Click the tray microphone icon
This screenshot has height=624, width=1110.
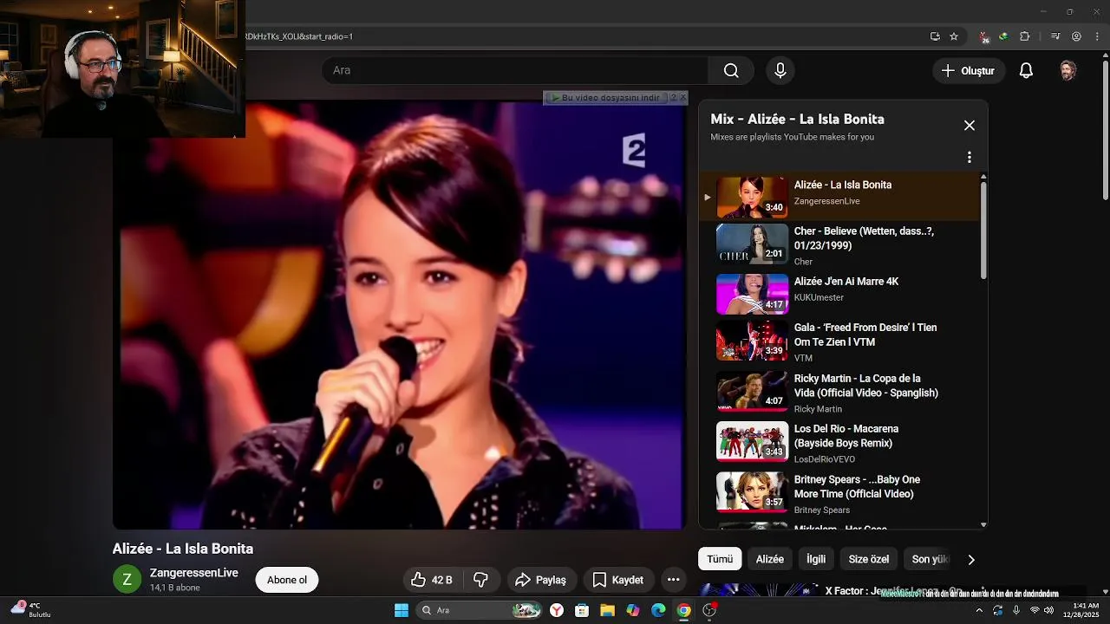(x=1015, y=610)
